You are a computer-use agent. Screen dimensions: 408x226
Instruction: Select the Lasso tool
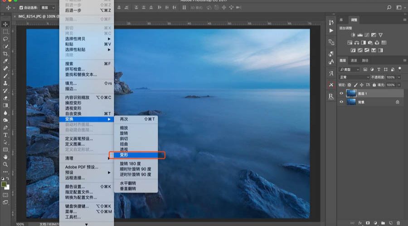pyautogui.click(x=5, y=39)
